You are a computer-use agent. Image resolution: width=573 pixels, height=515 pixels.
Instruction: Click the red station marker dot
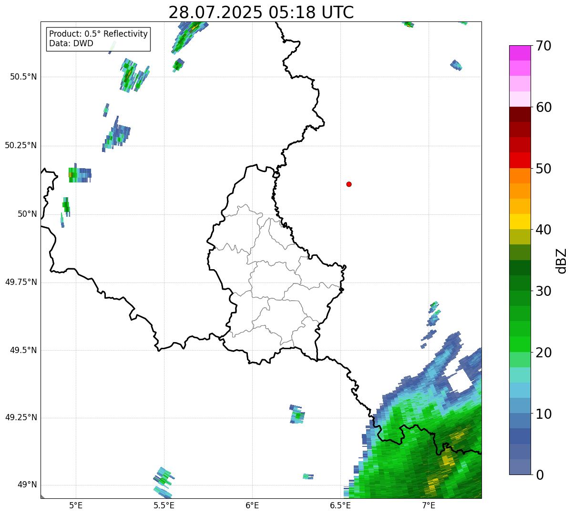349,184
